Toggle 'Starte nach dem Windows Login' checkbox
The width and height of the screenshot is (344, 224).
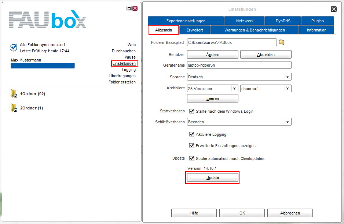(192, 111)
